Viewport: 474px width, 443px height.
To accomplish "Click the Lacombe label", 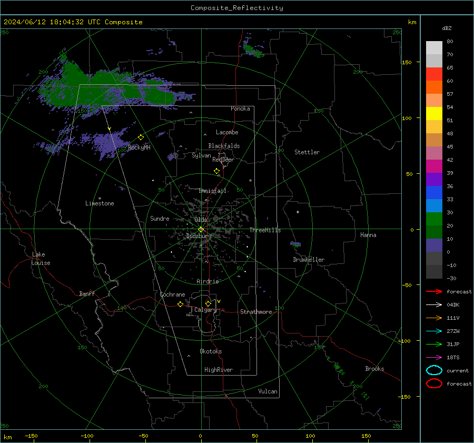I will tap(227, 132).
